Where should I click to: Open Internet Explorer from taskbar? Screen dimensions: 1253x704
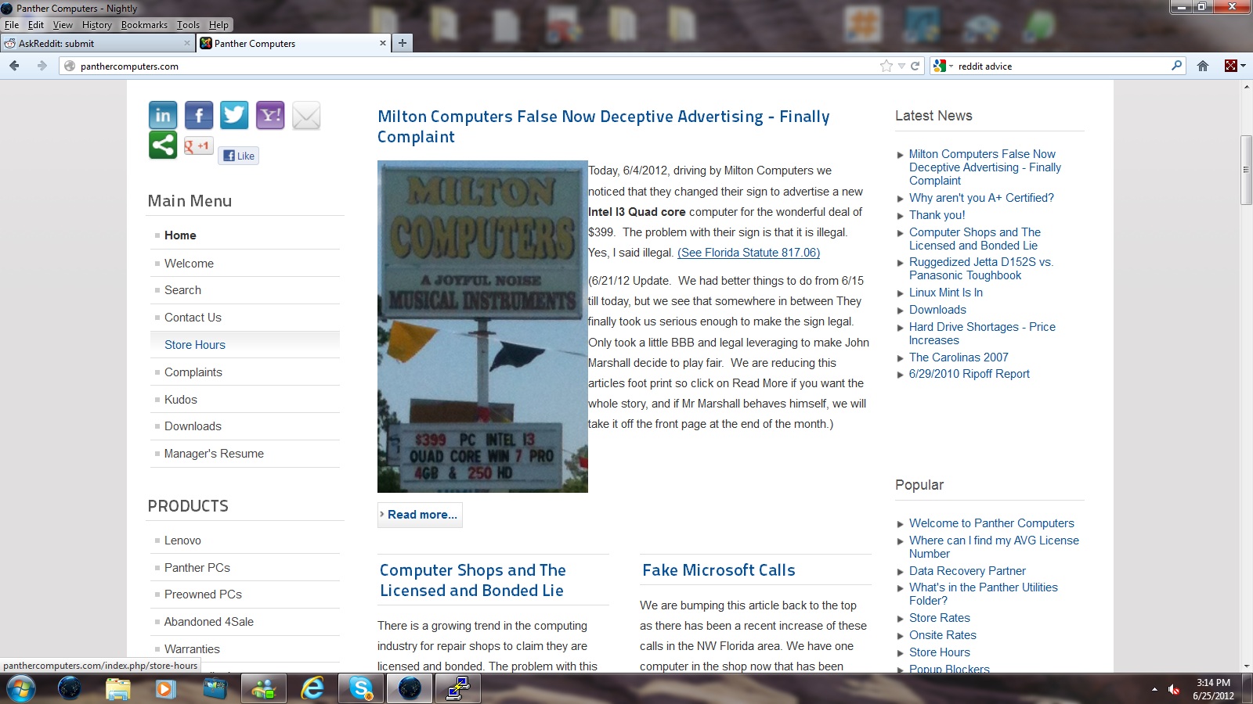(x=312, y=689)
